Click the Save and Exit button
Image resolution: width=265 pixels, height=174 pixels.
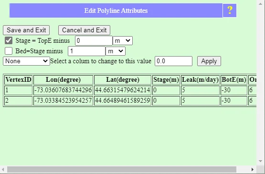pos(26,30)
